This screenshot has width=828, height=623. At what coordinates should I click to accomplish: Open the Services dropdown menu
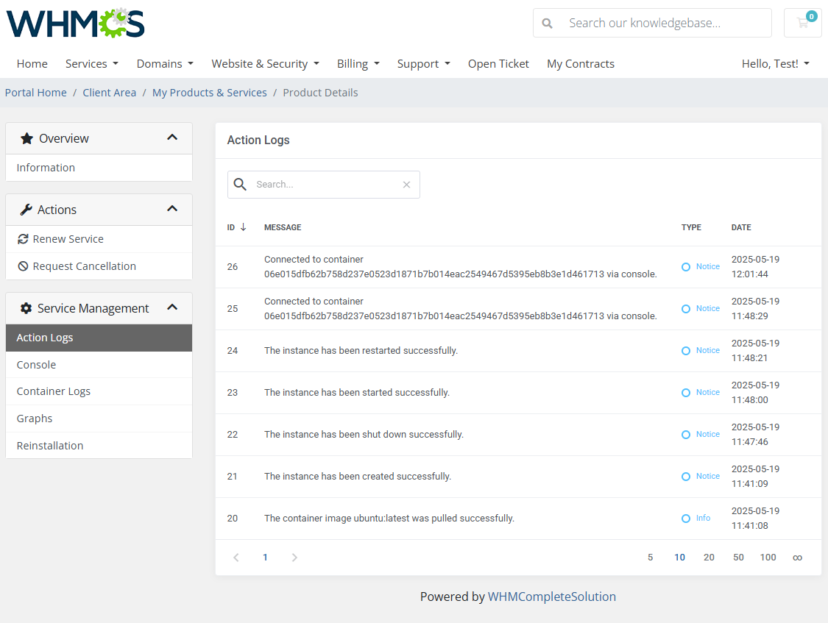click(92, 64)
